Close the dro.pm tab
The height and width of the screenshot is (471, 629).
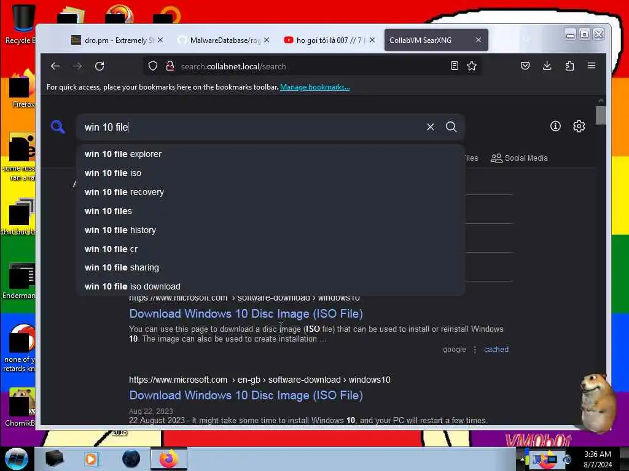pyautogui.click(x=160, y=40)
